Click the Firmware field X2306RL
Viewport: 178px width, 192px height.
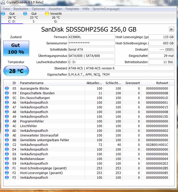(x=91, y=37)
